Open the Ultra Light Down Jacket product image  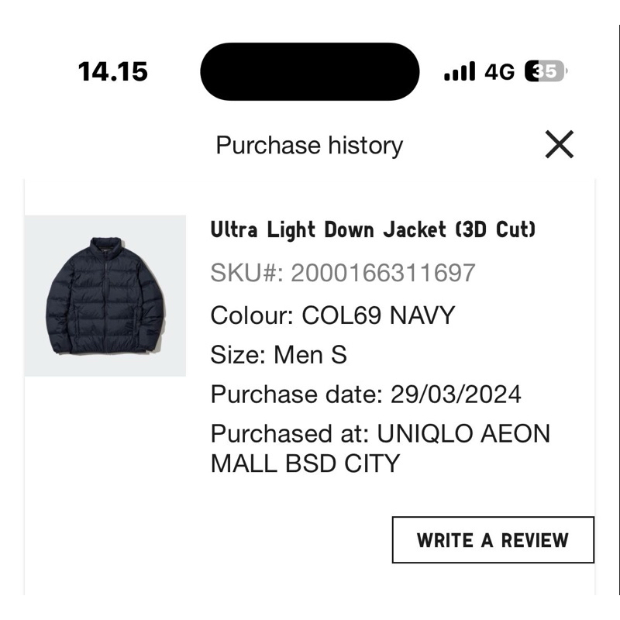click(x=108, y=294)
